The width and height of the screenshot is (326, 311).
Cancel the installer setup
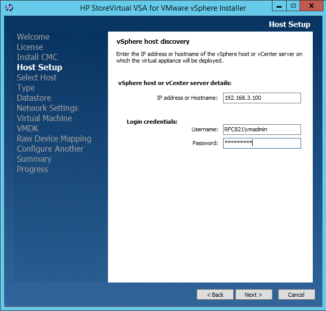click(296, 295)
